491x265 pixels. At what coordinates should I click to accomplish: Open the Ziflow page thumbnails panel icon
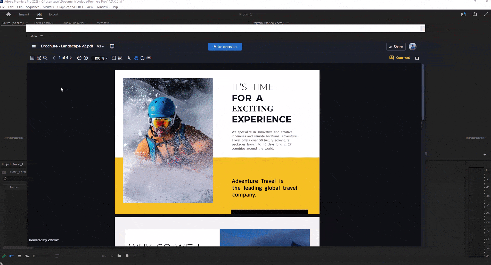[32, 58]
